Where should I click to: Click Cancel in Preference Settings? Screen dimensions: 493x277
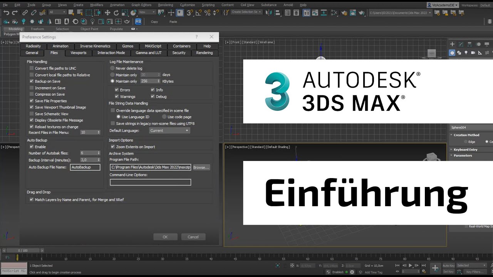tap(193, 237)
